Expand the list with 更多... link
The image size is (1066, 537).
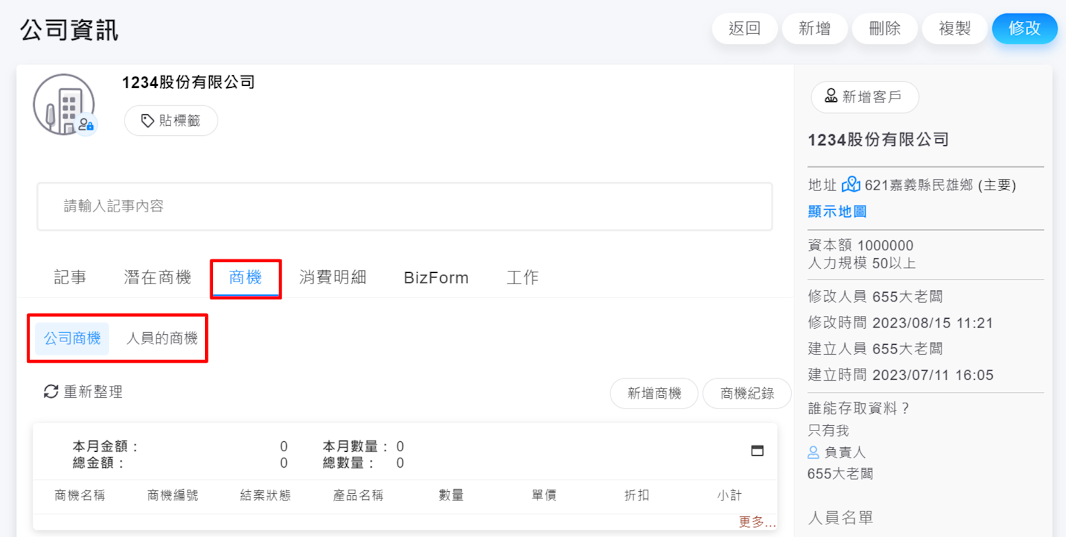757,522
